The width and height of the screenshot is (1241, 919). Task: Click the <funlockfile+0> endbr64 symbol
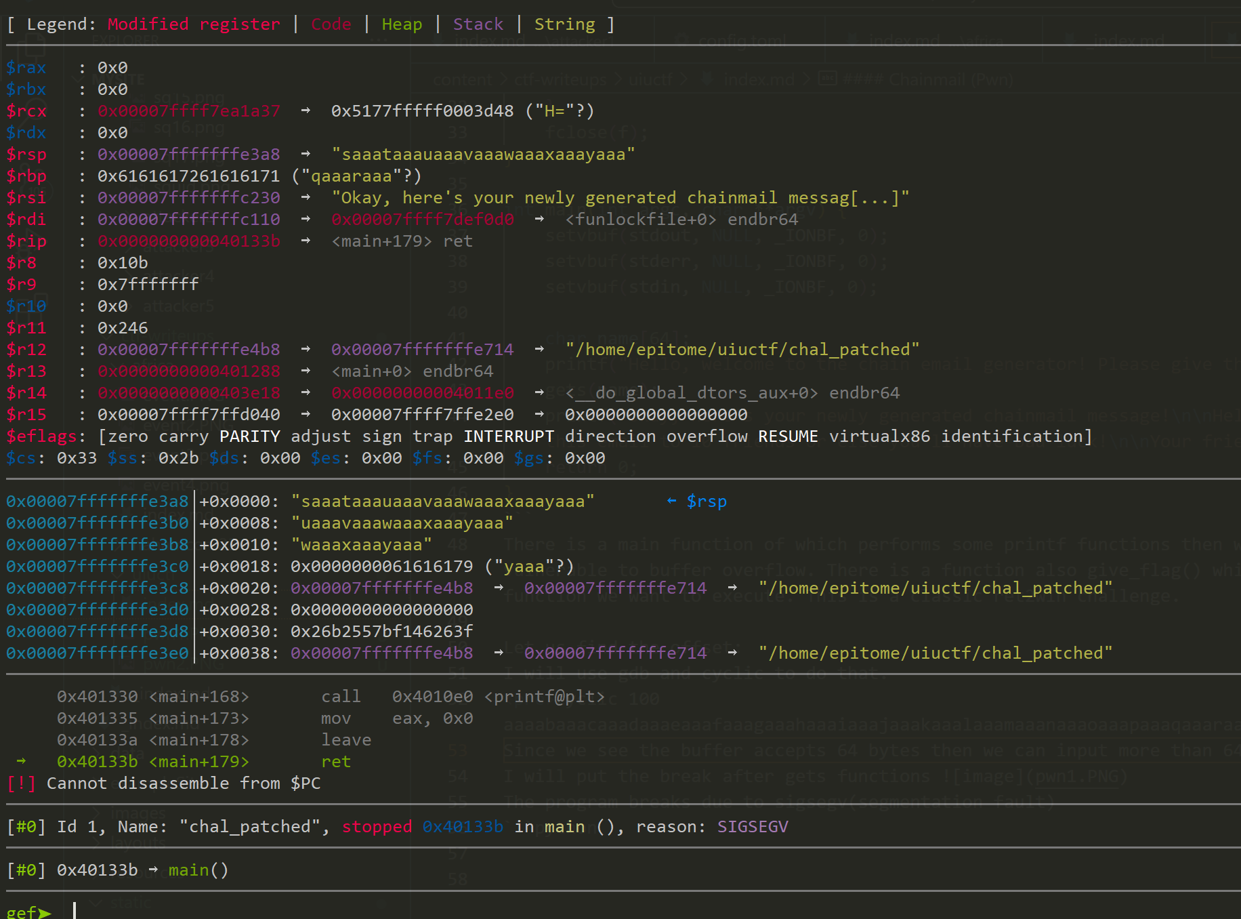681,220
